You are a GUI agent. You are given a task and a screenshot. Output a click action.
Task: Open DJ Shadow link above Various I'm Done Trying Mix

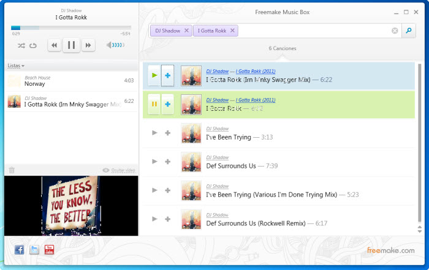[x=217, y=186]
